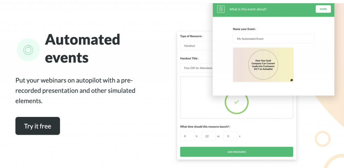The image size is (344, 168).
Task: Click the Handout Title field with Free Gift
Action: pos(196,68)
